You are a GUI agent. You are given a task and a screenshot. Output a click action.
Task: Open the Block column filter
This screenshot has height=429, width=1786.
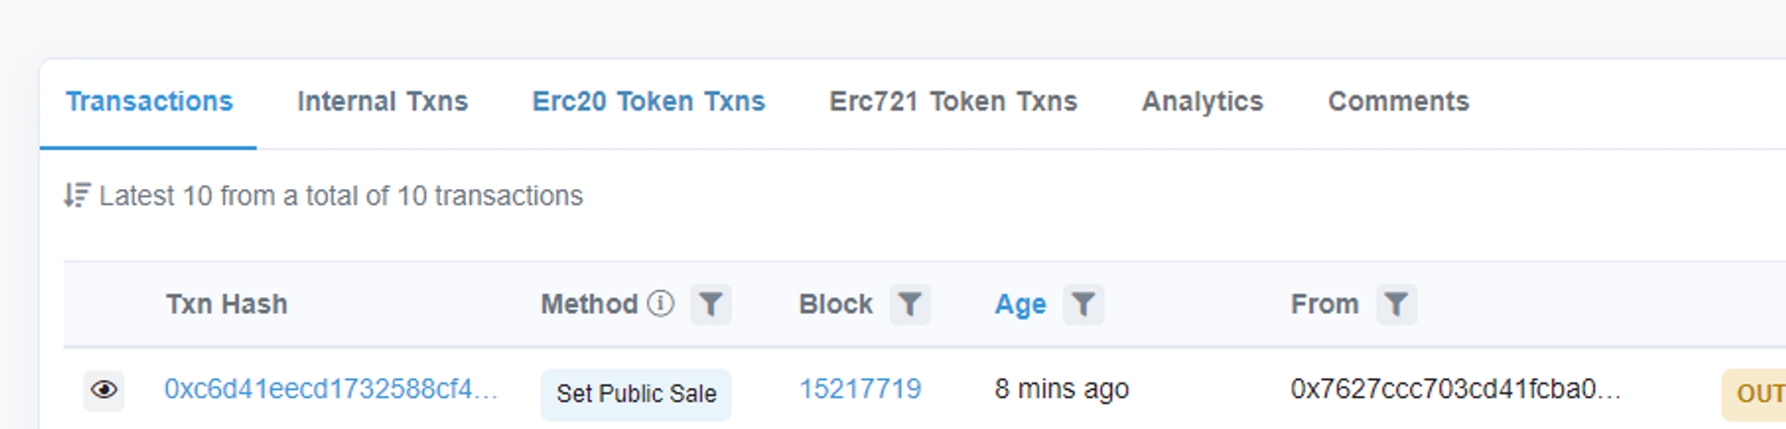[909, 305]
